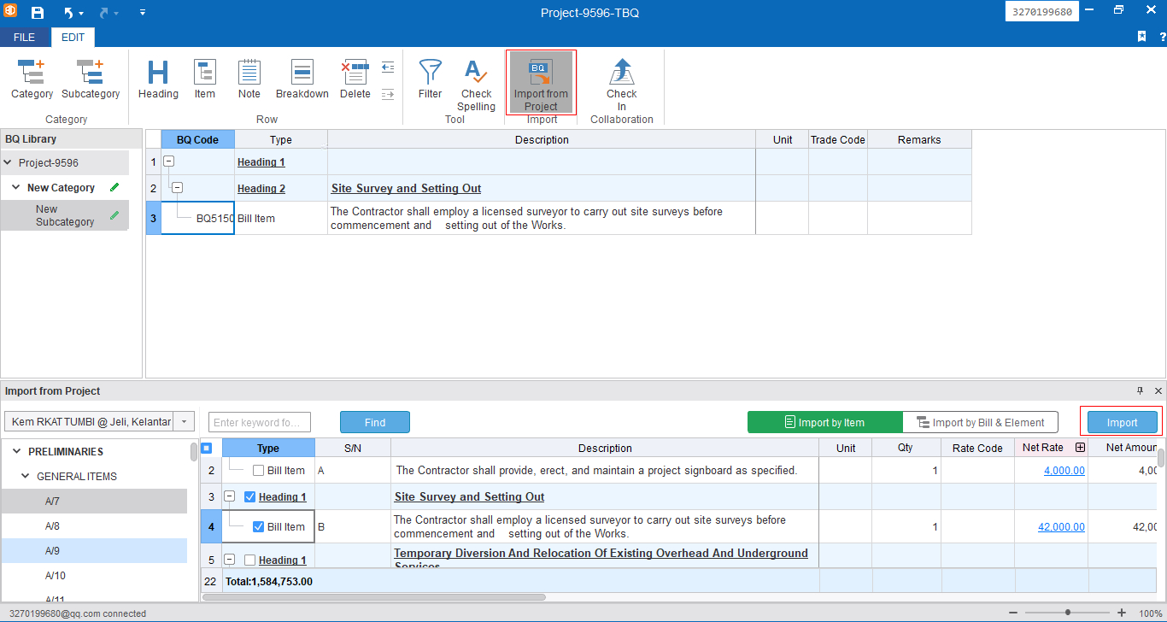Collapse Heading 2 row in BQ table
This screenshot has height=622, width=1167.
click(177, 188)
